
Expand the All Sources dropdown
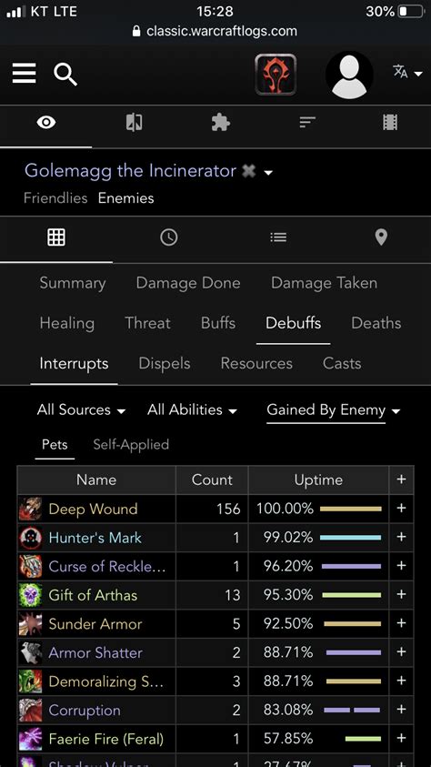tap(81, 410)
